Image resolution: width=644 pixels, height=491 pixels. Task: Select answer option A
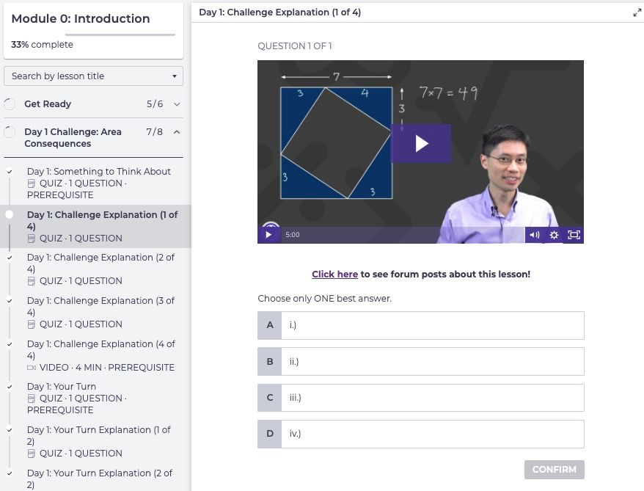pyautogui.click(x=420, y=325)
